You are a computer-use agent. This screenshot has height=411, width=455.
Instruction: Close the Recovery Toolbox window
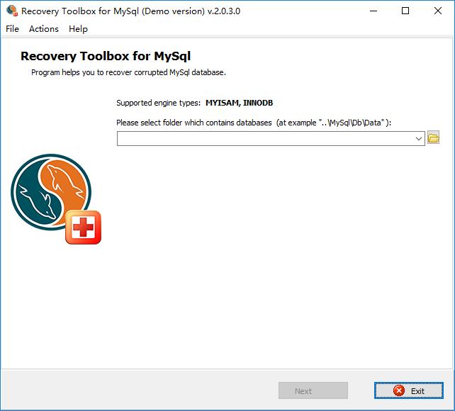(x=438, y=11)
